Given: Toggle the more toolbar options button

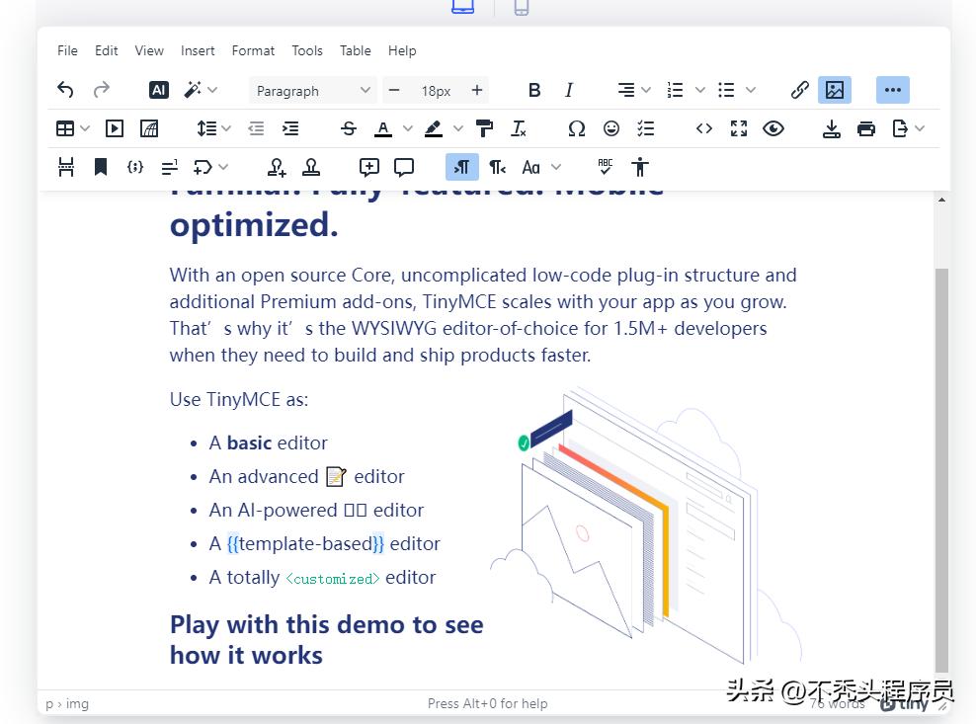Looking at the screenshot, I should coord(893,90).
